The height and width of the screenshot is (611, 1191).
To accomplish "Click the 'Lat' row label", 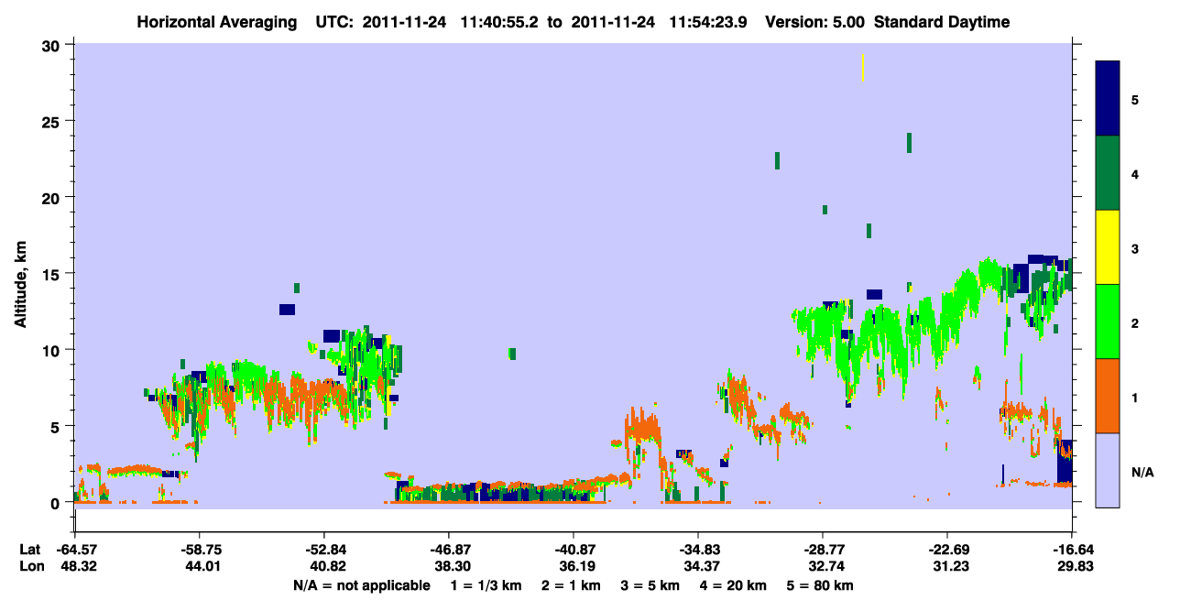I will (x=29, y=550).
